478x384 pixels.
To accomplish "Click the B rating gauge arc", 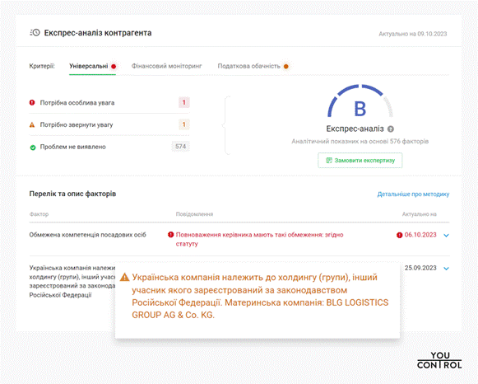I will (x=360, y=101).
